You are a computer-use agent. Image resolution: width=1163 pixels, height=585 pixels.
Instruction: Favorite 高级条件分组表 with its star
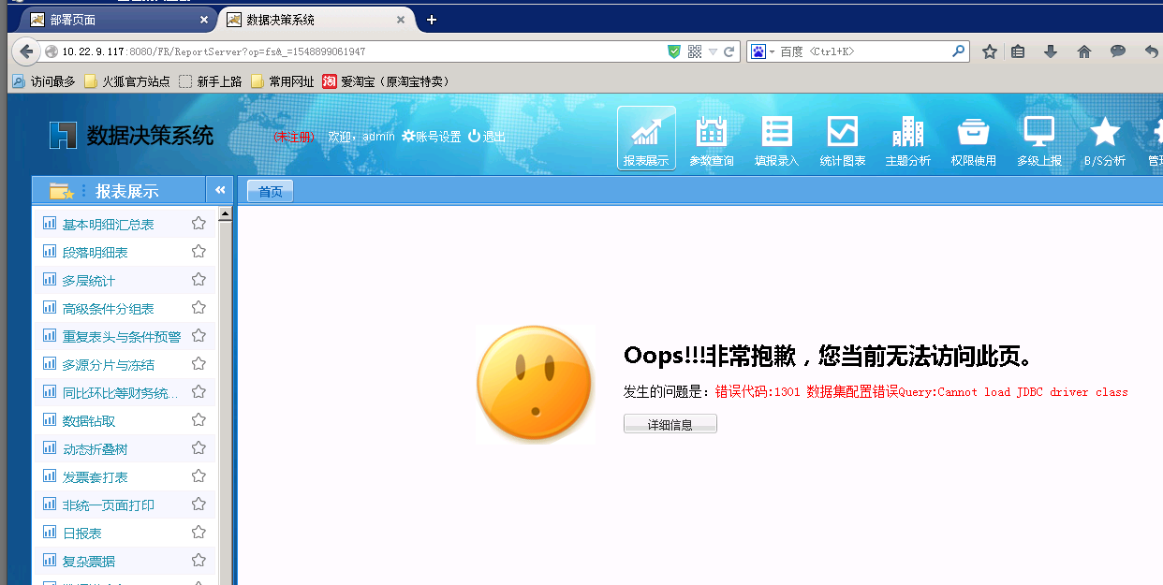199,308
